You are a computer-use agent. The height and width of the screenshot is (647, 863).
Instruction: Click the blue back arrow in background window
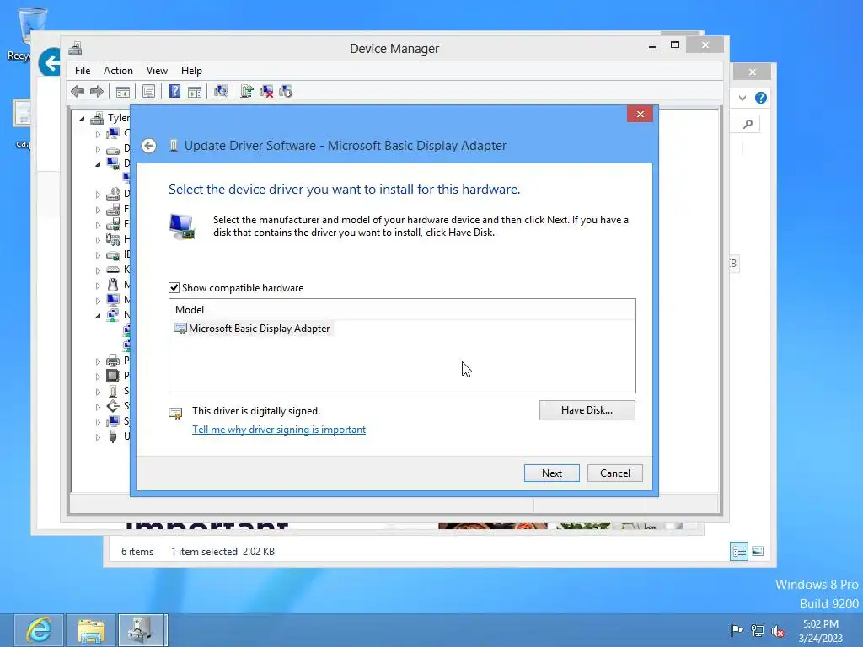pyautogui.click(x=50, y=62)
